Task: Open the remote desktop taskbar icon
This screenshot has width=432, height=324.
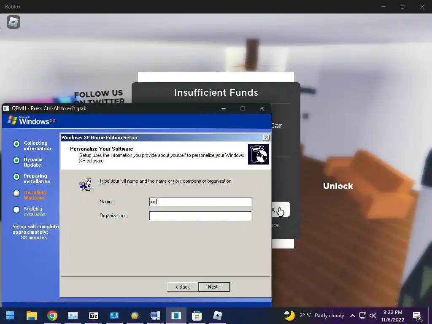Action: tap(155, 316)
